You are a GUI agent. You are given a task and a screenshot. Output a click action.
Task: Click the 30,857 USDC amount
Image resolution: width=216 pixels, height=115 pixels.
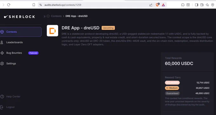(203, 88)
